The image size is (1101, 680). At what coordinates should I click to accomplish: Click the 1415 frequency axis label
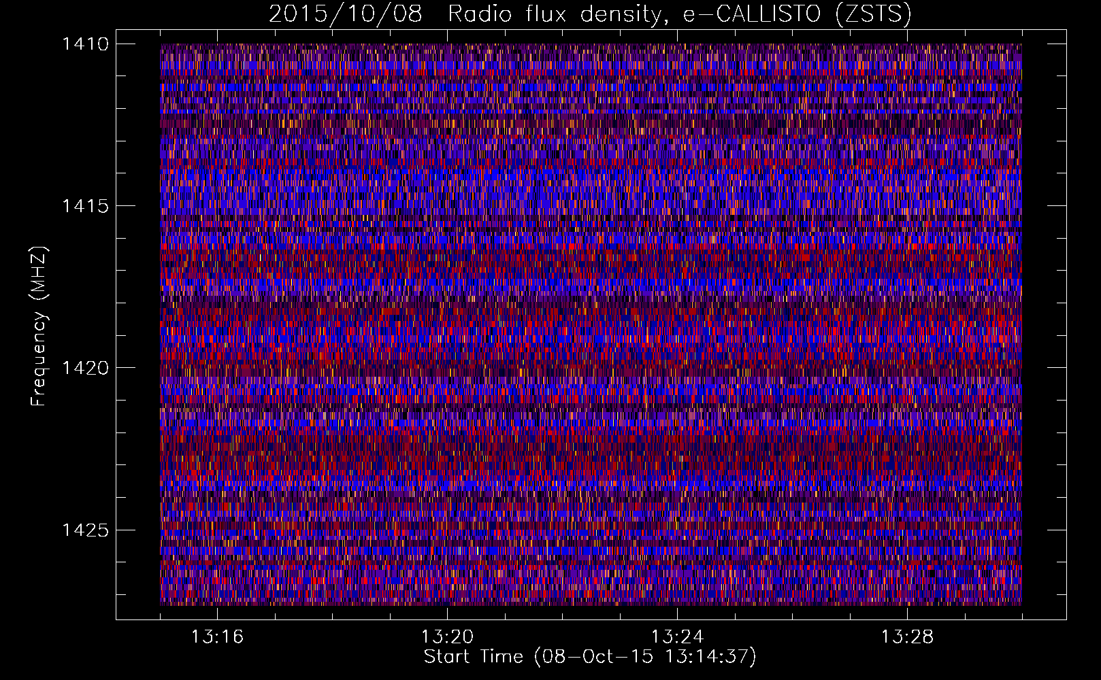click(x=85, y=206)
